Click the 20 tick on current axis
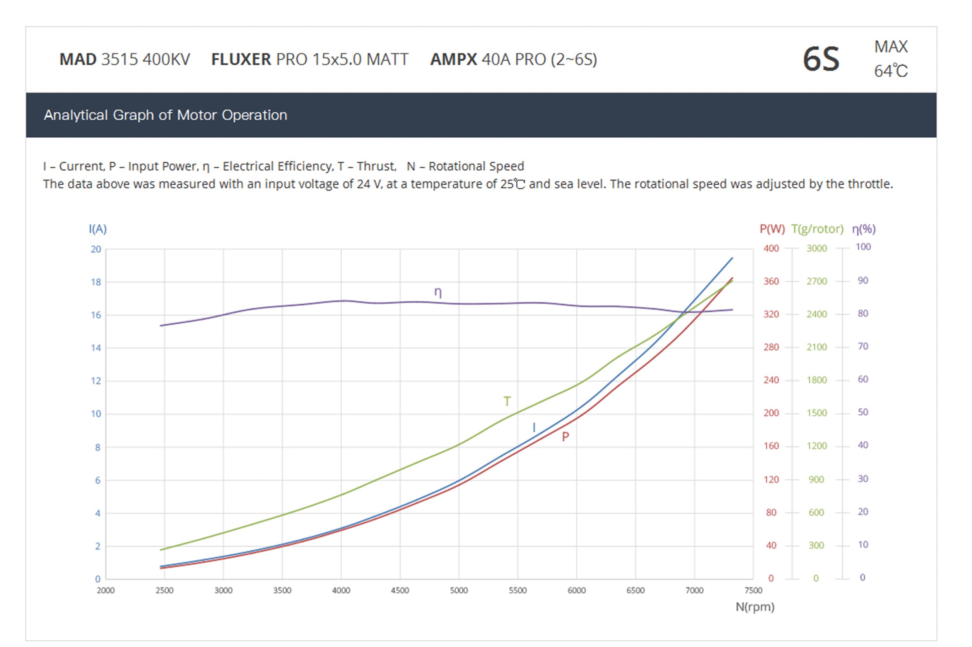The image size is (972, 647). (96, 249)
